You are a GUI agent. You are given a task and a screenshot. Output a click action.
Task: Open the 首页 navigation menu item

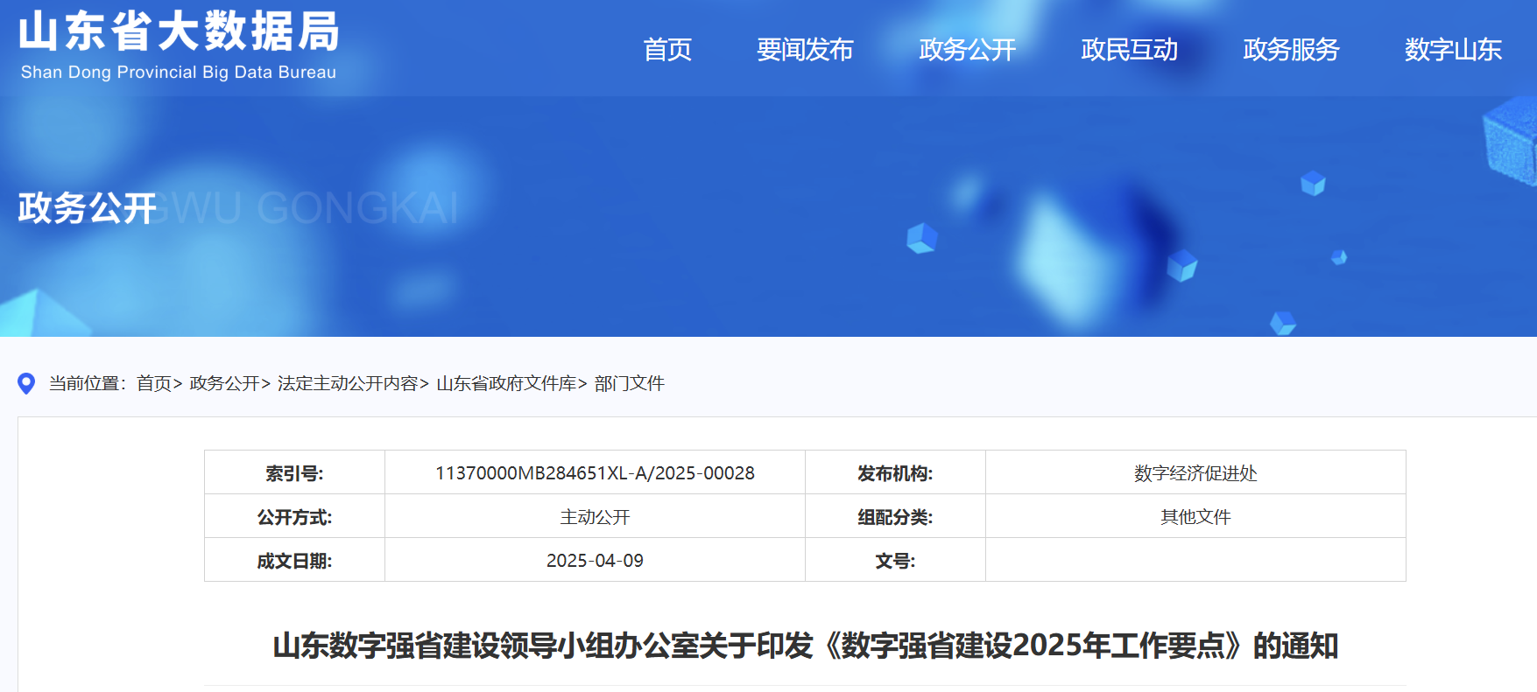tap(667, 50)
